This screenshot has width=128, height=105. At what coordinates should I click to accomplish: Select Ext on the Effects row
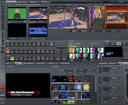click(x=34, y=44)
